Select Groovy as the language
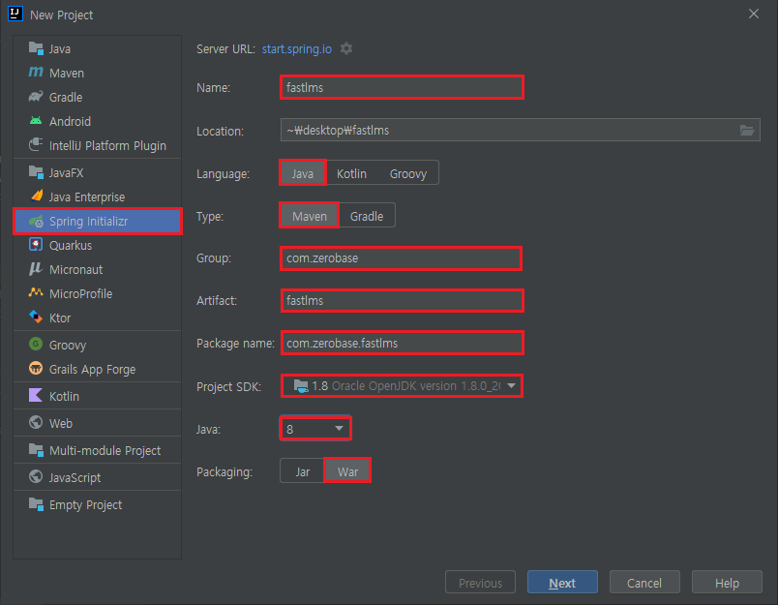The image size is (778, 605). pyautogui.click(x=407, y=173)
